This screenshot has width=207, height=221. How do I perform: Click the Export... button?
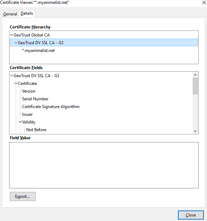(x=23, y=196)
